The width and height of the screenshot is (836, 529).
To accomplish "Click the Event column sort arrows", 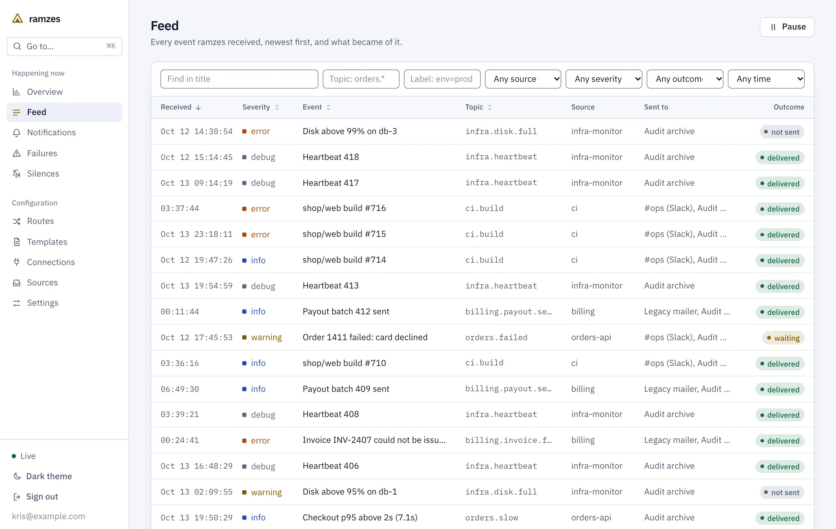I will (x=329, y=107).
